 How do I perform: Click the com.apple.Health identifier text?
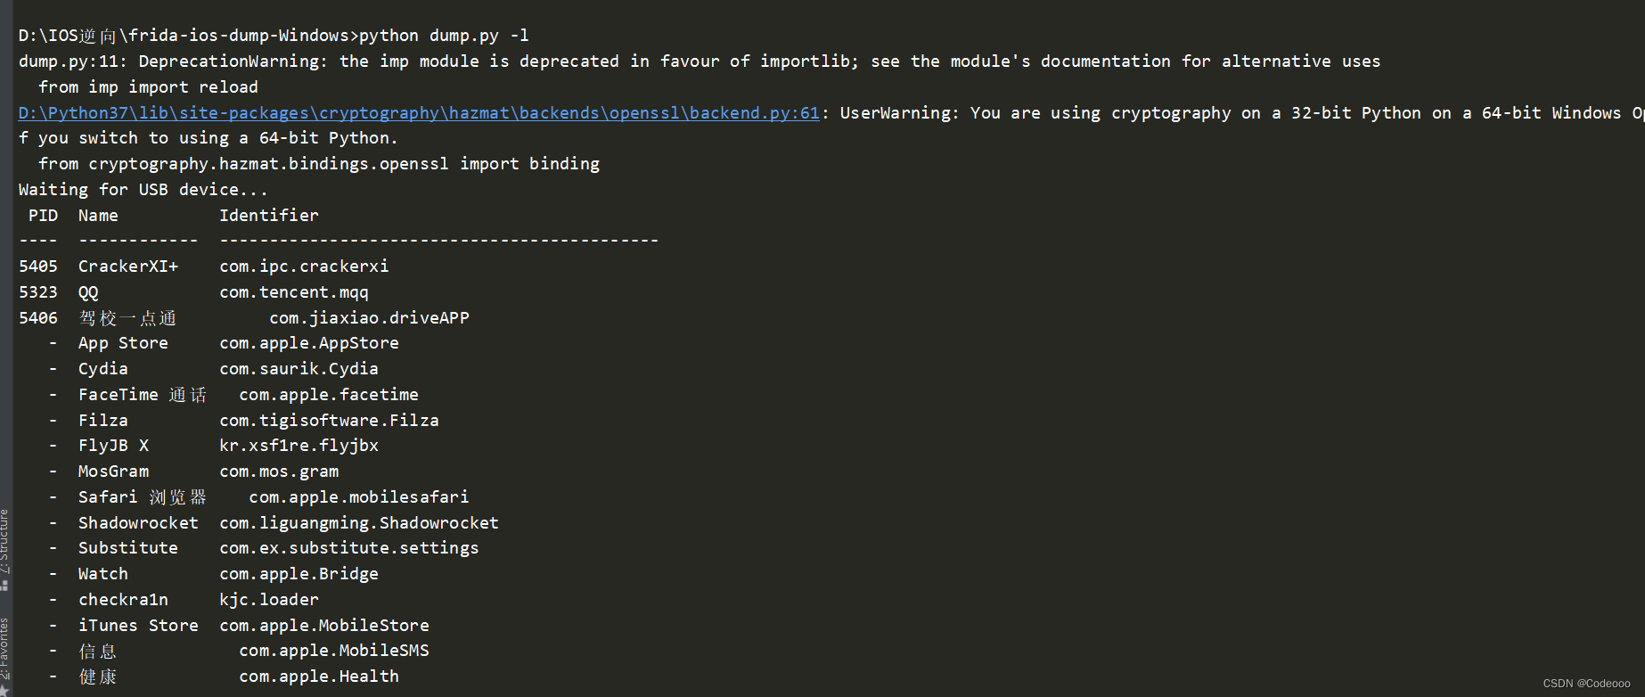pyautogui.click(x=319, y=676)
